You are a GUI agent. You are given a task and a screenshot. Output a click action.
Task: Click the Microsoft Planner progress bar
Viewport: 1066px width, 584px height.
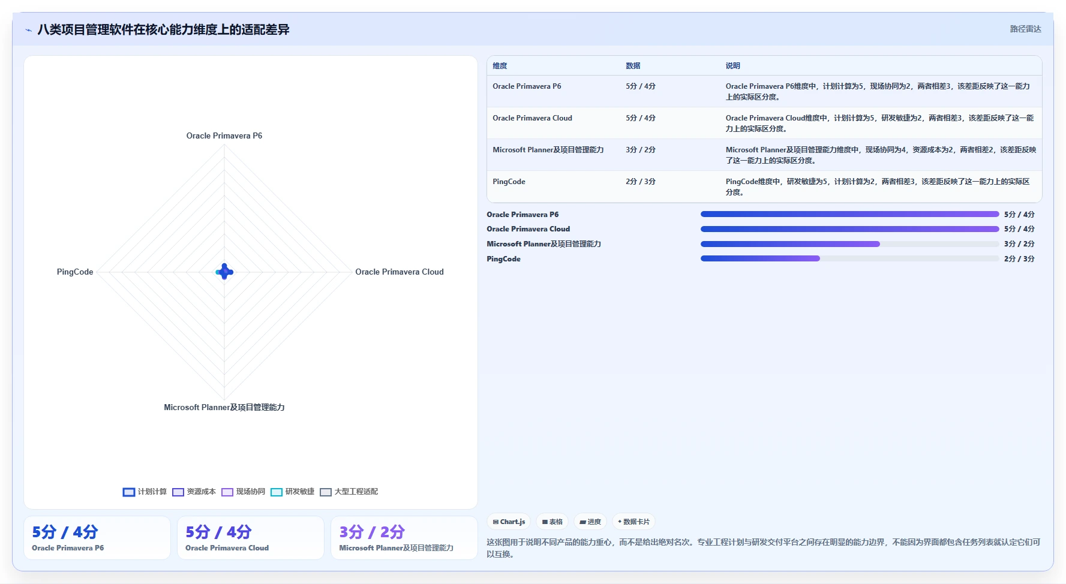coord(849,244)
